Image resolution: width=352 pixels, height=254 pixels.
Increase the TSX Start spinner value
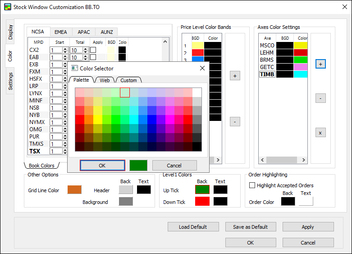pos(65,150)
